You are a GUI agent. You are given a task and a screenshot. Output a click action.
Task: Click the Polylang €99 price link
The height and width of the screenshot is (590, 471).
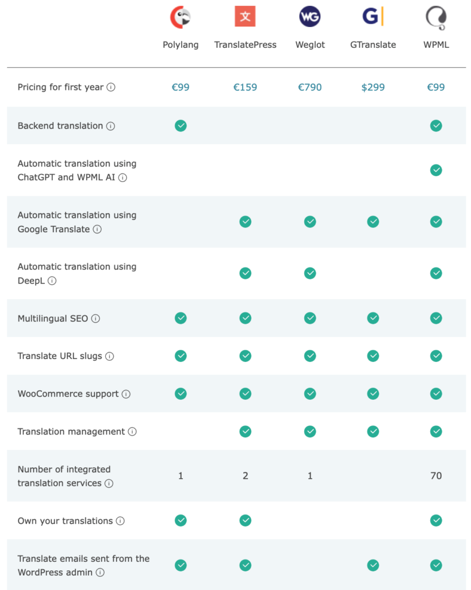181,88
